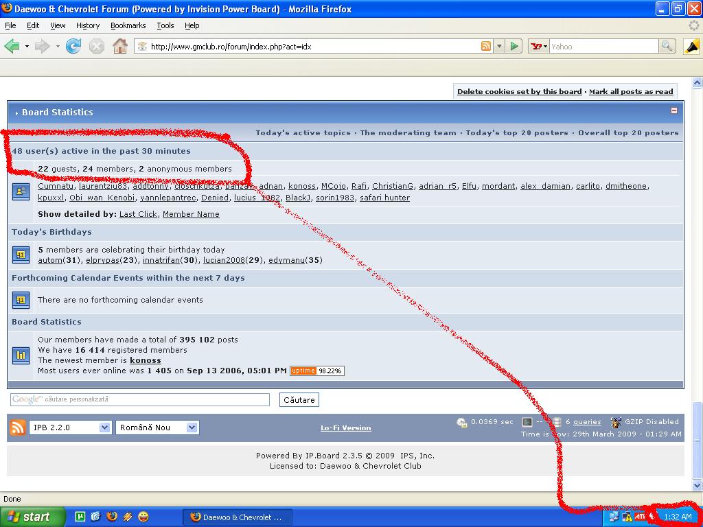Click the browser Back arrow button
Image resolution: width=703 pixels, height=527 pixels.
coord(12,46)
